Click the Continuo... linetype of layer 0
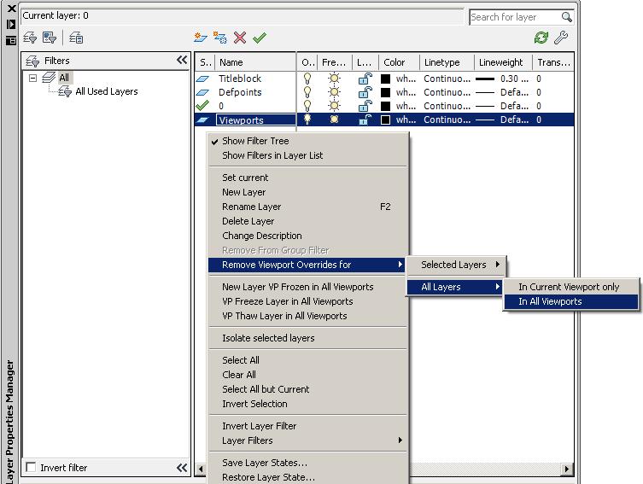This screenshot has width=643, height=484. [447, 106]
